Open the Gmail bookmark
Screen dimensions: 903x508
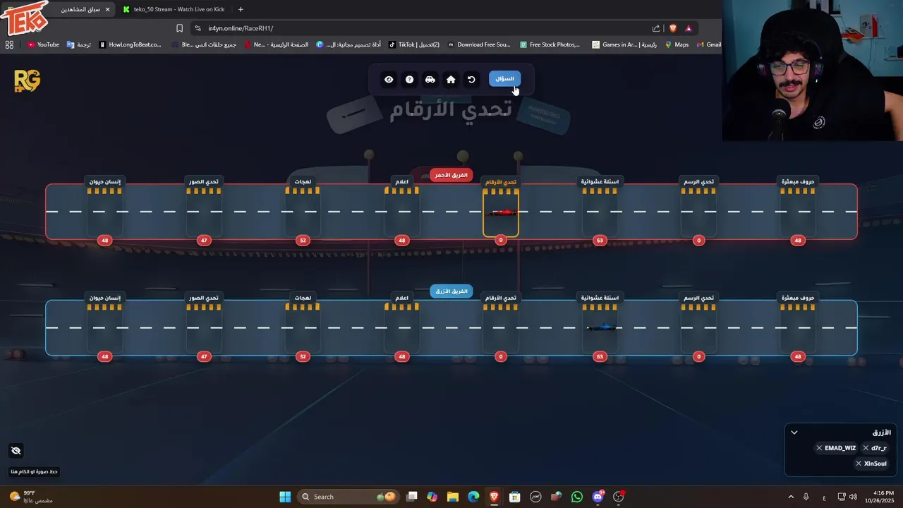point(709,44)
